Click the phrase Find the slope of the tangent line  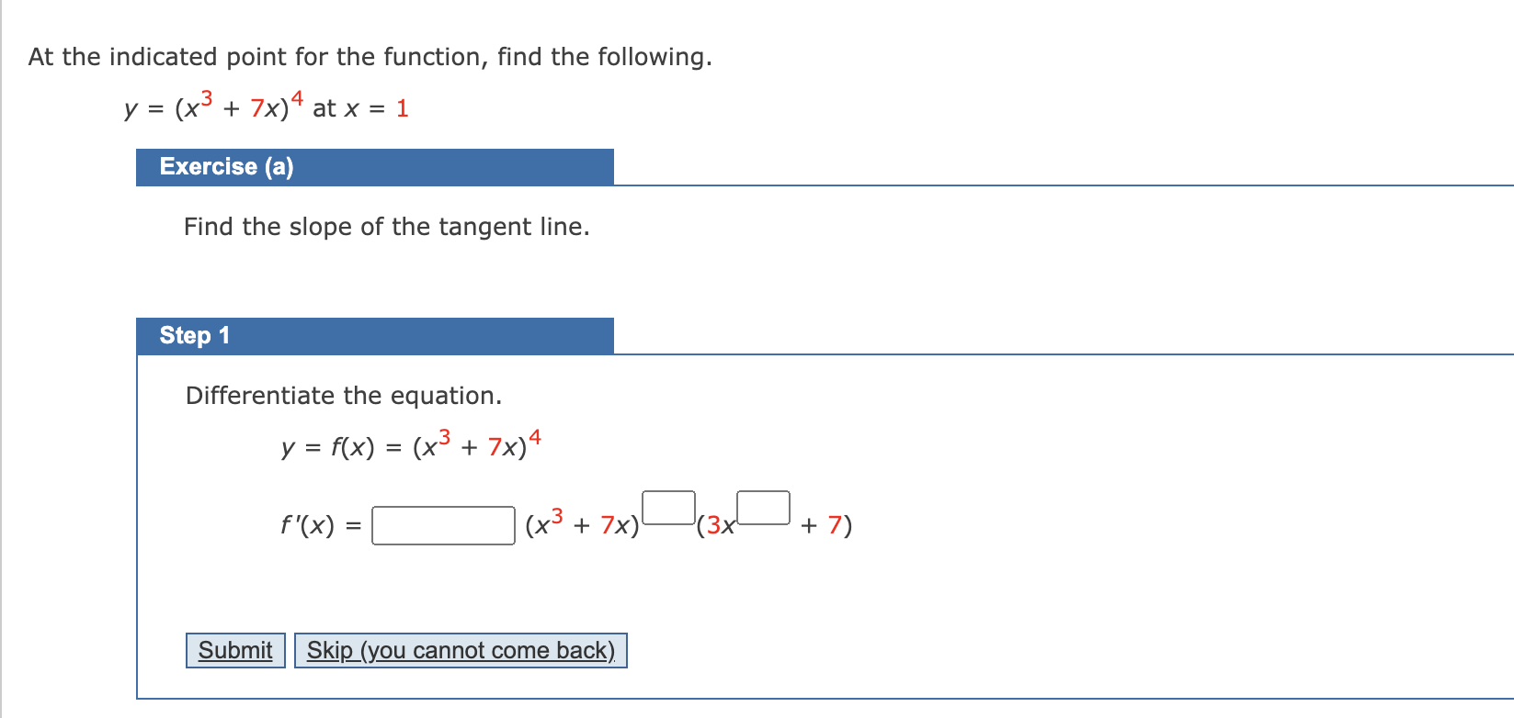click(387, 226)
